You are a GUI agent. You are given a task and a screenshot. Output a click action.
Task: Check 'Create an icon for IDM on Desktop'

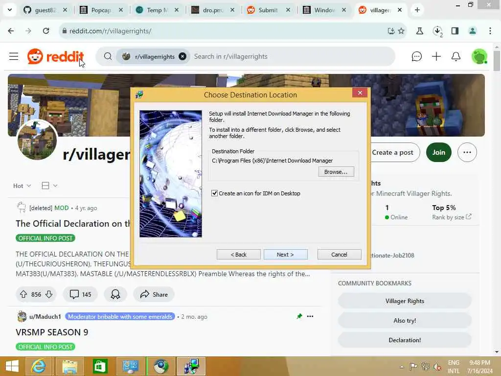tap(214, 193)
